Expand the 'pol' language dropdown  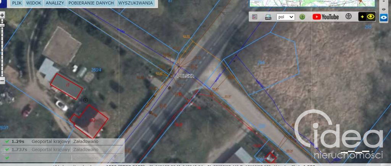286,17
